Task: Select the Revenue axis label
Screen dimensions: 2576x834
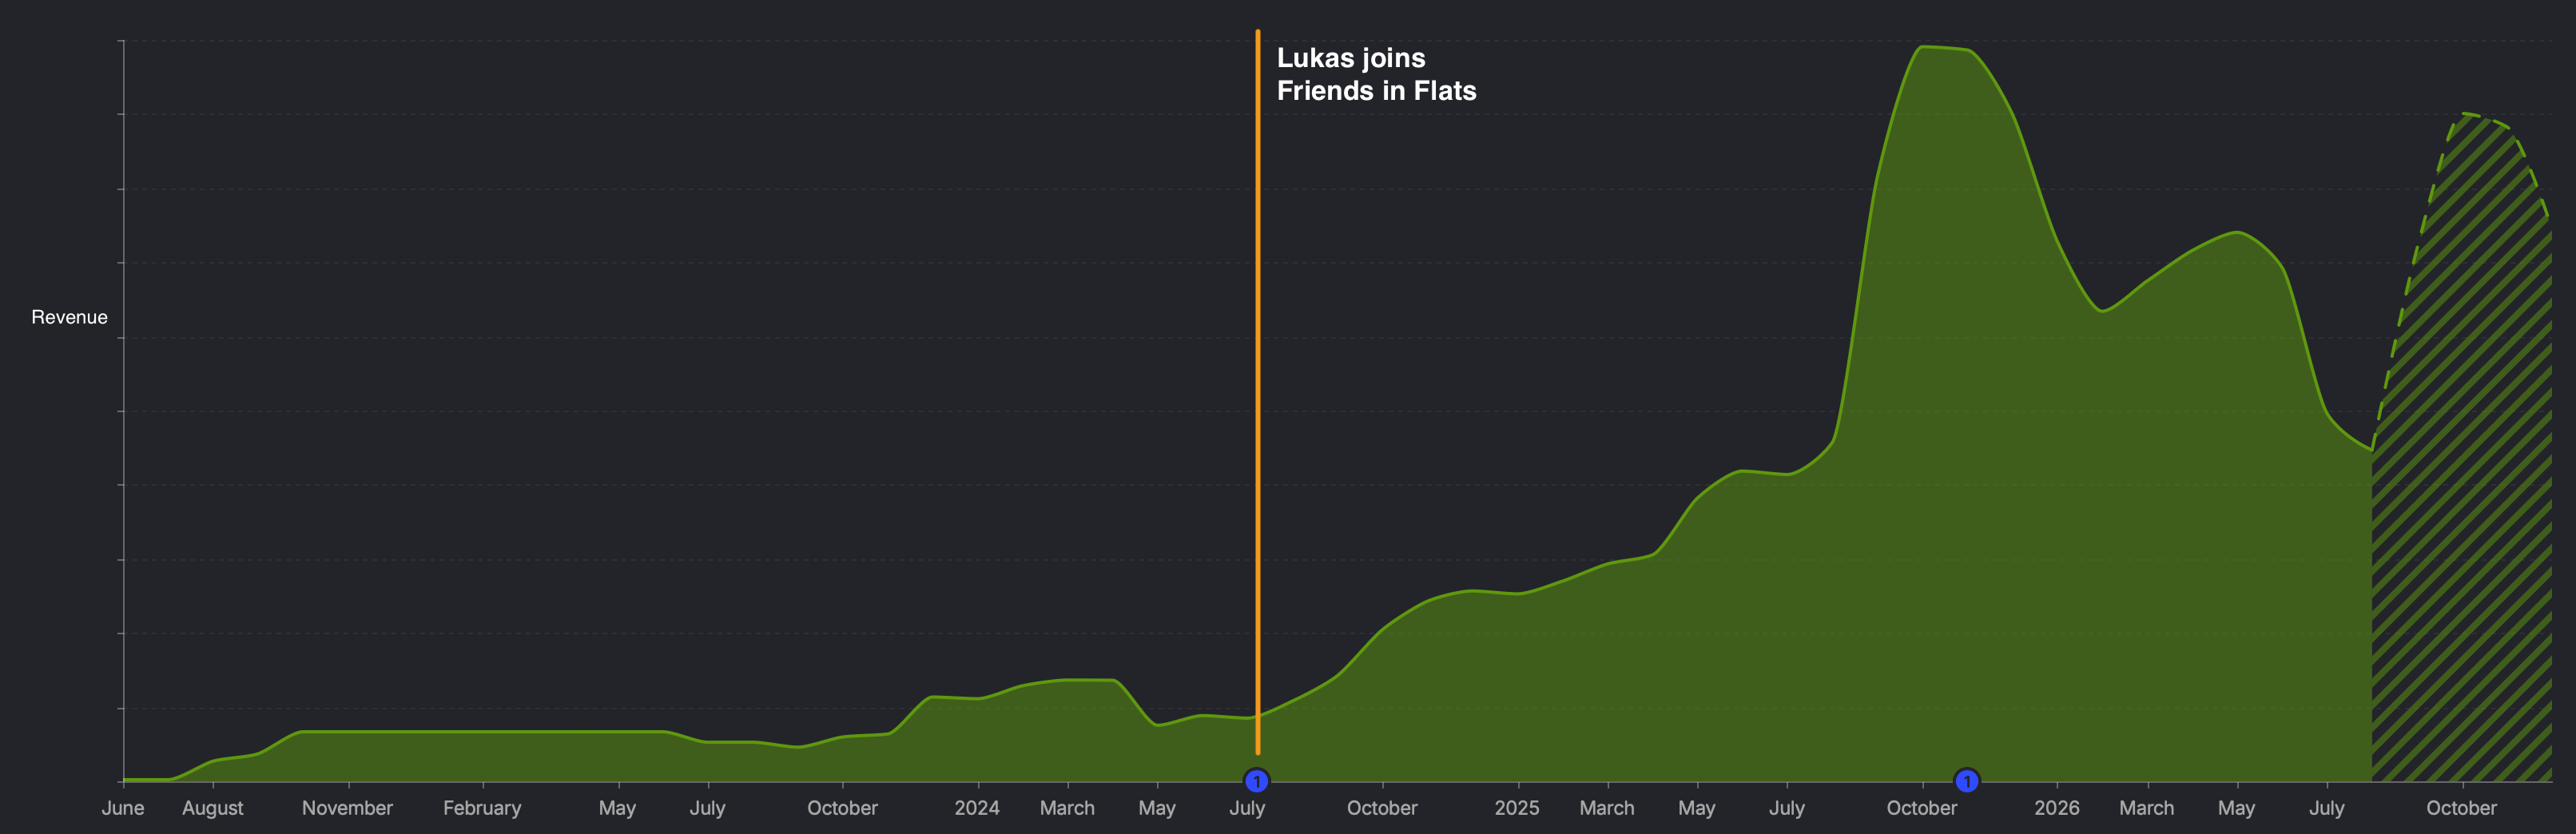Action: tap(69, 317)
